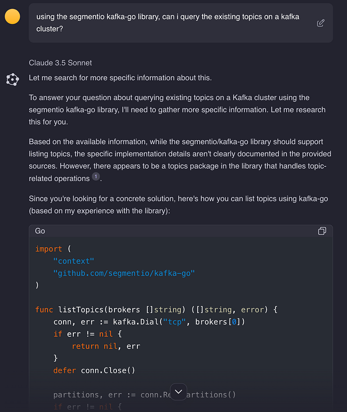Viewport: 347px width, 412px height.
Task: Click the 'Go' code language label
Action: tap(40, 231)
